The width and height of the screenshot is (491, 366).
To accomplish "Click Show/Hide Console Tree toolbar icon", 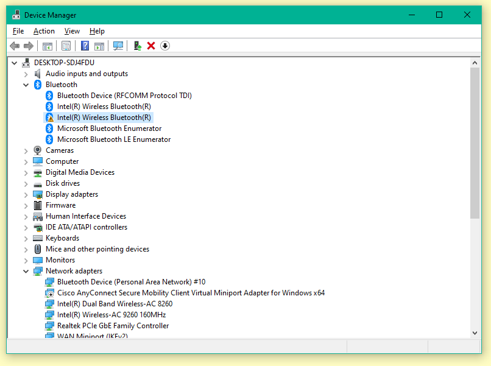I will (x=48, y=46).
